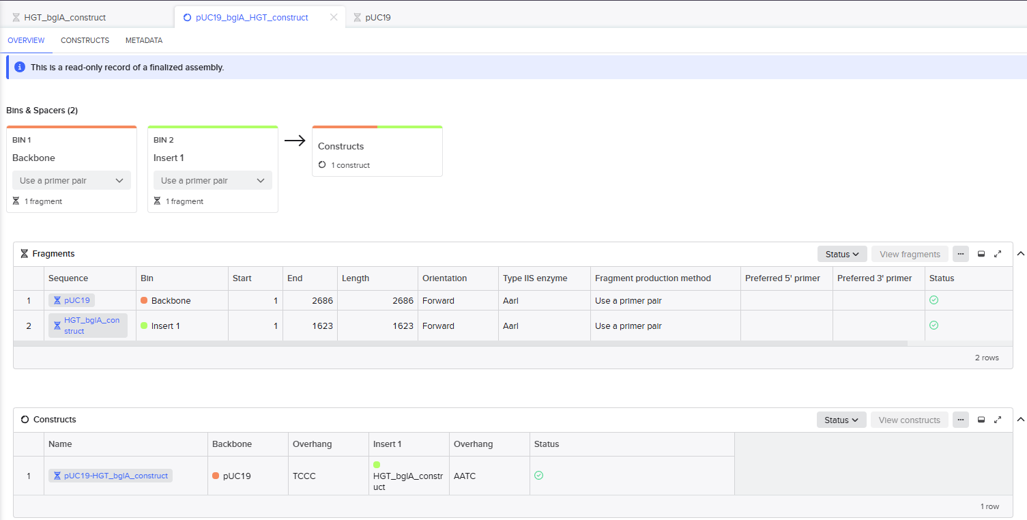This screenshot has height=520, width=1027.
Task: Collapse the Constructs section chevron
Action: pos(1021,420)
